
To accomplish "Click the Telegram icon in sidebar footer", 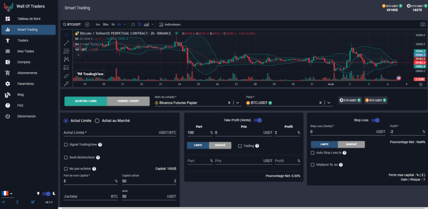I will pyautogui.click(x=4, y=202).
